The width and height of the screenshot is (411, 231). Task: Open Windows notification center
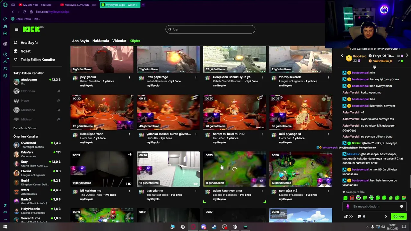pos(404,227)
